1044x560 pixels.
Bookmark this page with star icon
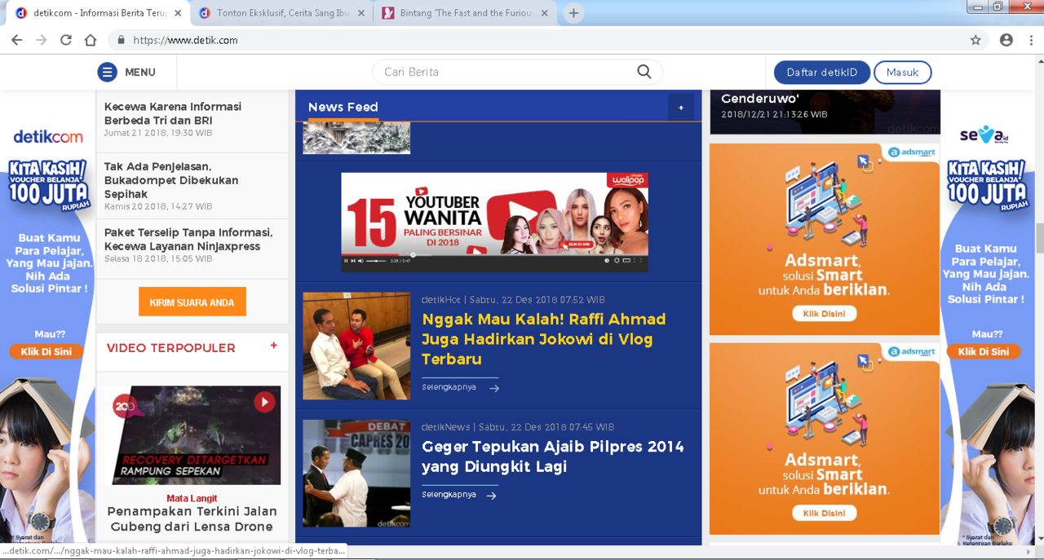[975, 40]
